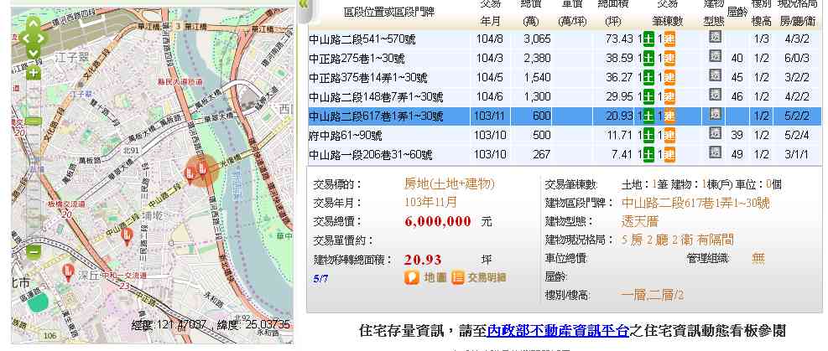Click the building marker left of the highlighted circle
This screenshot has width=828, height=351.
(x=190, y=173)
